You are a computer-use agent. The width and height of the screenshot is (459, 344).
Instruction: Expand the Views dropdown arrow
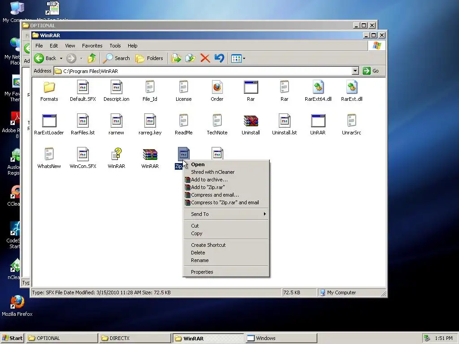click(244, 59)
